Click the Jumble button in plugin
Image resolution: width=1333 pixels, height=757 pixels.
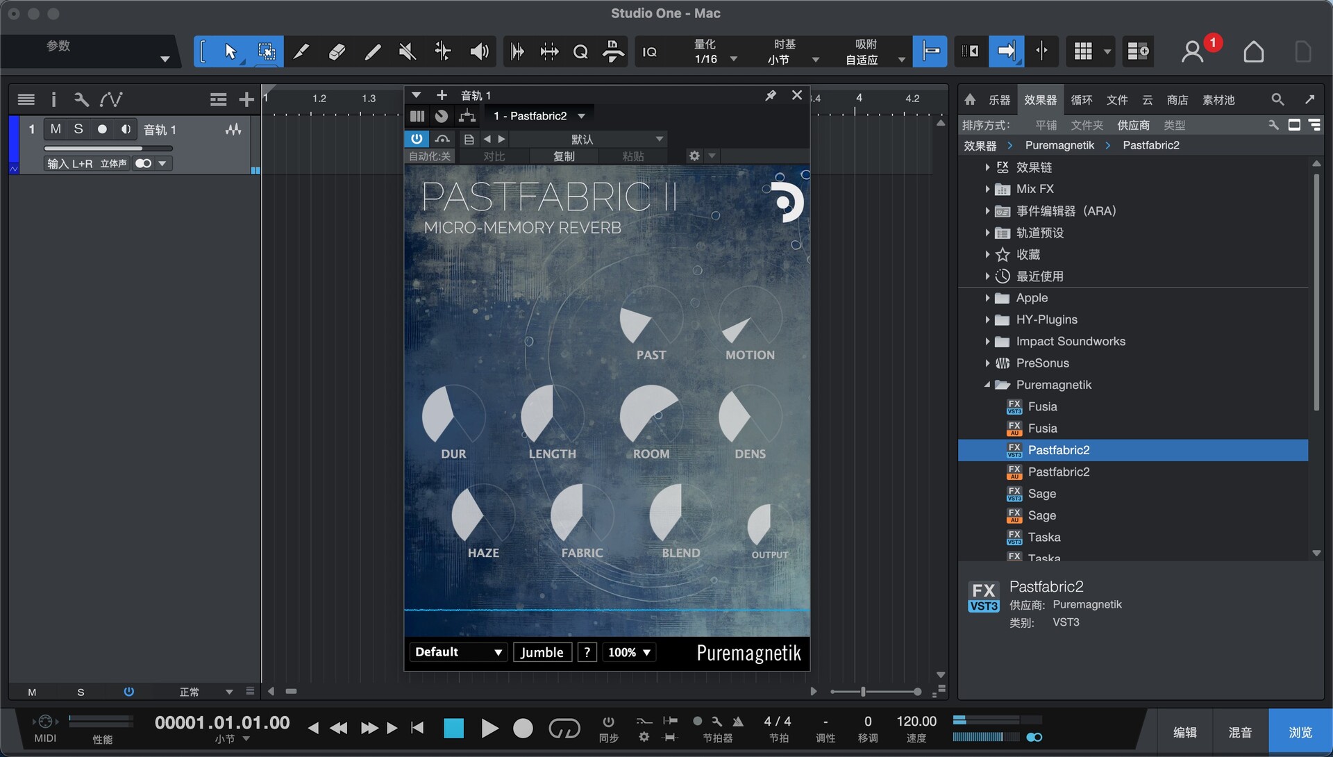pyautogui.click(x=542, y=652)
